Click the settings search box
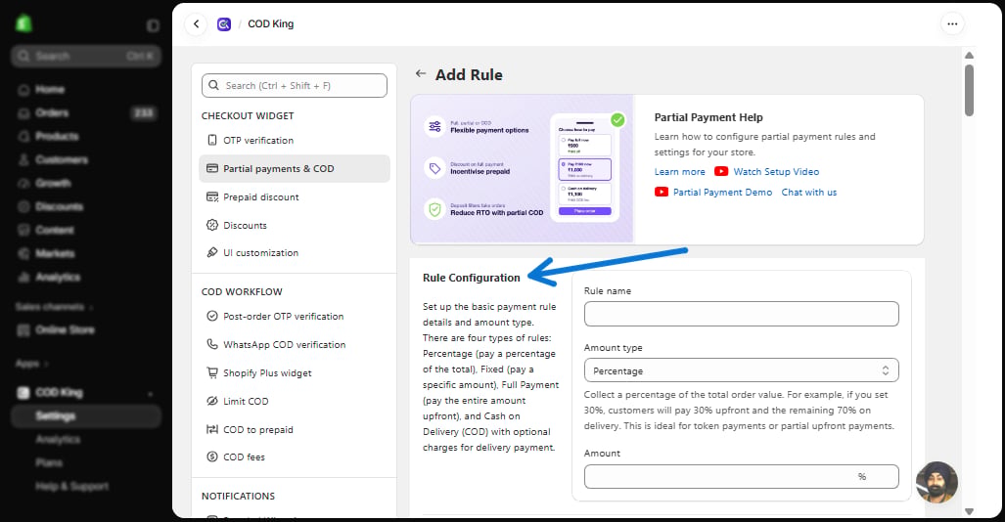 pos(295,85)
